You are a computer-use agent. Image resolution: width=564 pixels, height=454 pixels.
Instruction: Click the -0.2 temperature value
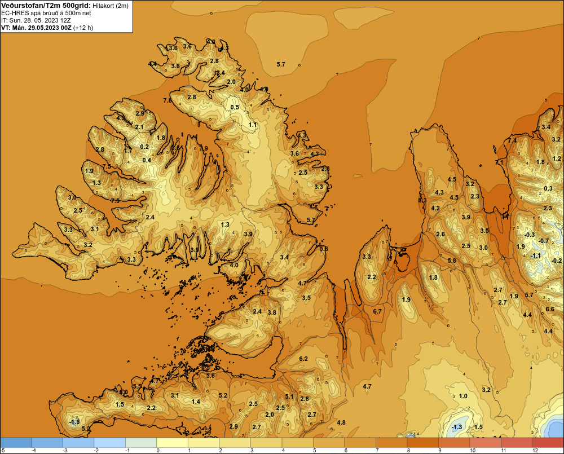click(557, 261)
